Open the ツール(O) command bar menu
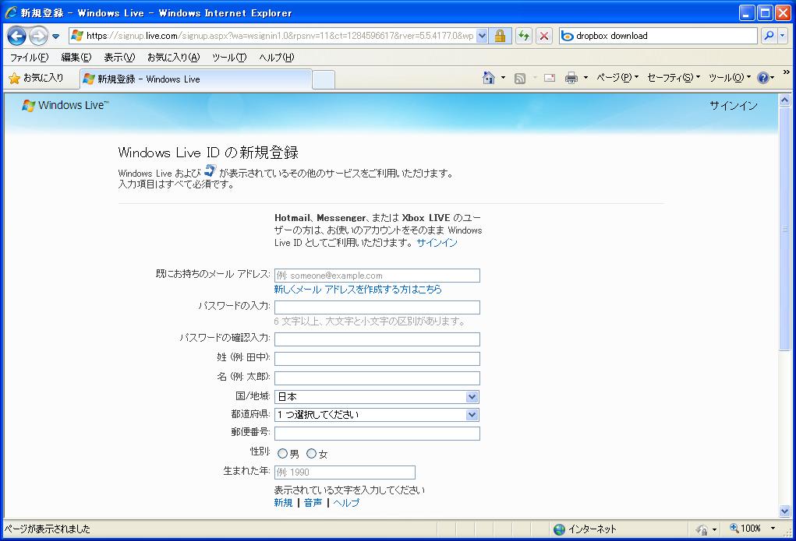The width and height of the screenshot is (796, 541). point(730,78)
